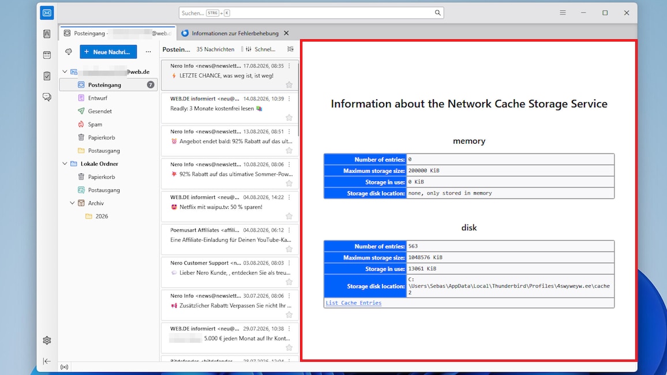Star the Angebot endet bald message

(x=289, y=150)
